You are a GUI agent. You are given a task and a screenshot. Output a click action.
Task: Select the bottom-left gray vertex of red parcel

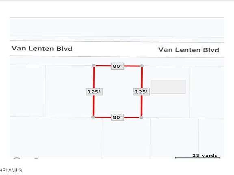93,117
